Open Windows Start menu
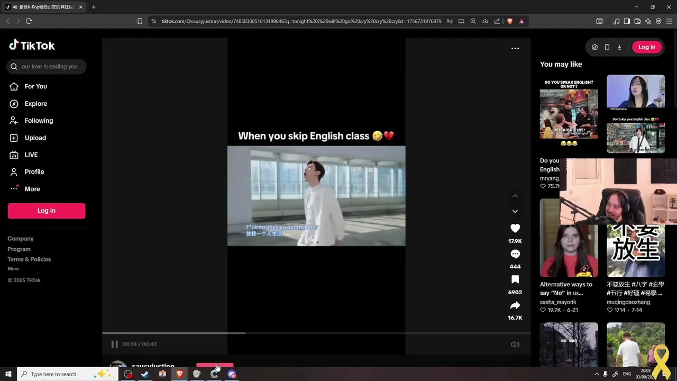 (8, 374)
